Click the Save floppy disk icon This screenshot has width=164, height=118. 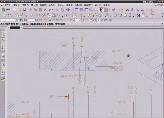24,10
